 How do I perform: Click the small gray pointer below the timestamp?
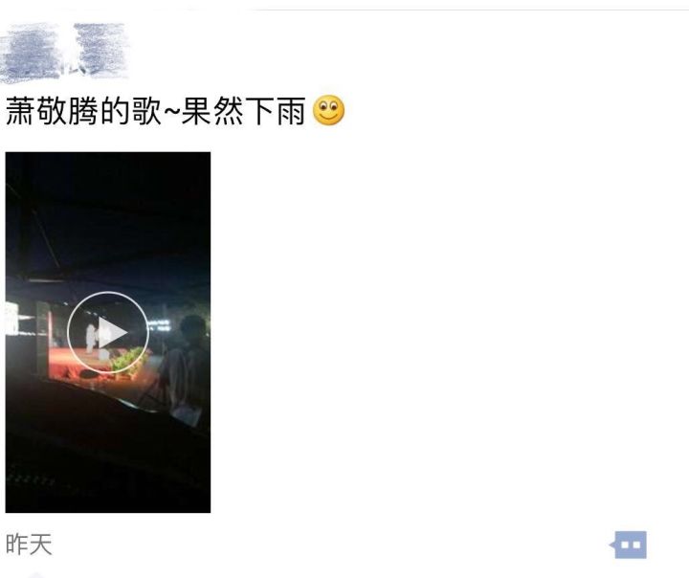pos(36,574)
